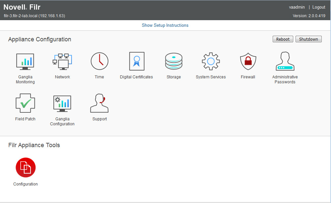Open the Field Patch icon
This screenshot has width=331, height=203.
pos(25,103)
